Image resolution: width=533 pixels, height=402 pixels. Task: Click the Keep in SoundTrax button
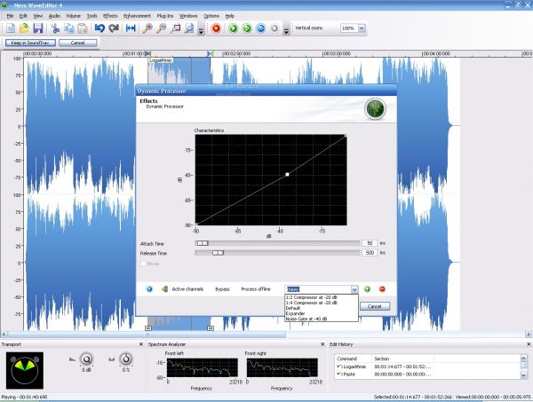tap(29, 43)
